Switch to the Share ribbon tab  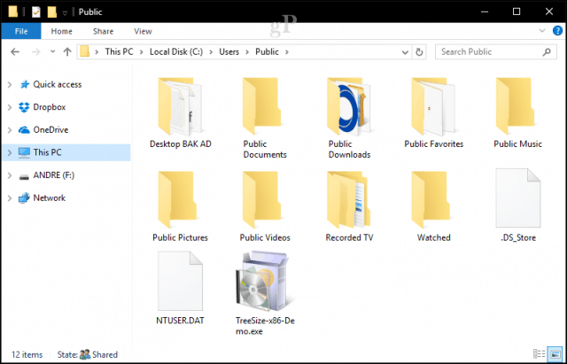(x=103, y=31)
